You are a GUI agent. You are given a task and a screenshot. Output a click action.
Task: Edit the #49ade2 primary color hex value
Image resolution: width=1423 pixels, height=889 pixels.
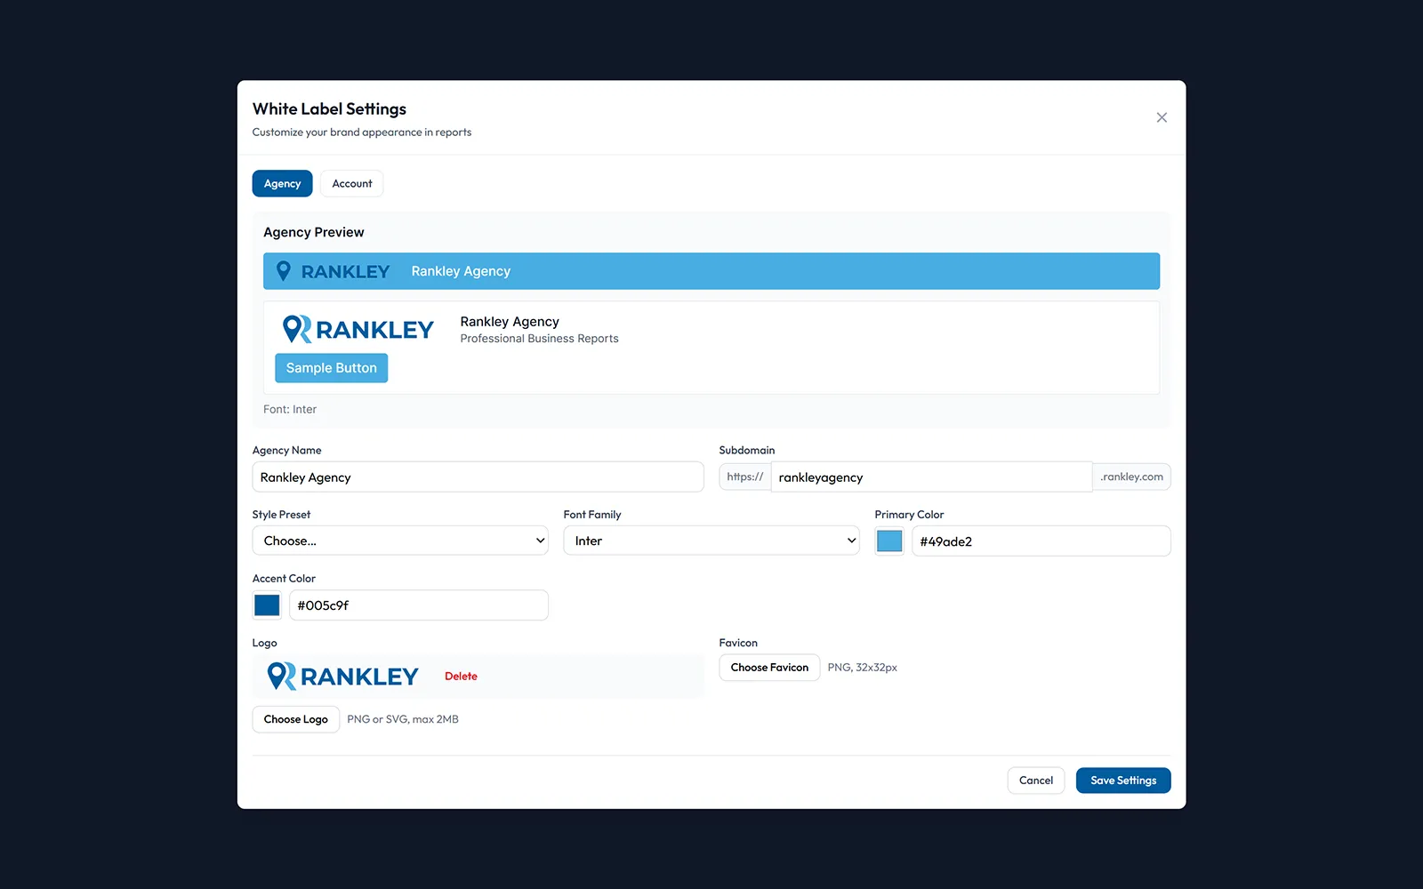1041,541
